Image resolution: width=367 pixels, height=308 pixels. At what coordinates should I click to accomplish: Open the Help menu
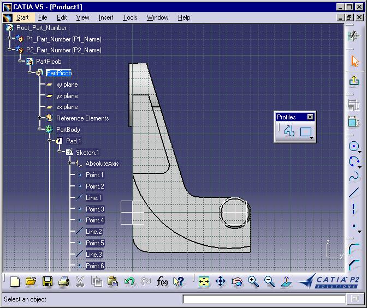click(x=184, y=17)
